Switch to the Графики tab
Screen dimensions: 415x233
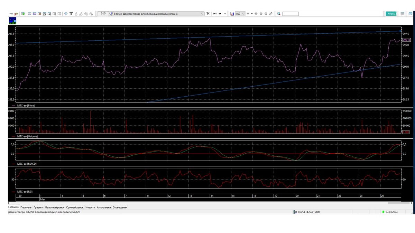38,207
